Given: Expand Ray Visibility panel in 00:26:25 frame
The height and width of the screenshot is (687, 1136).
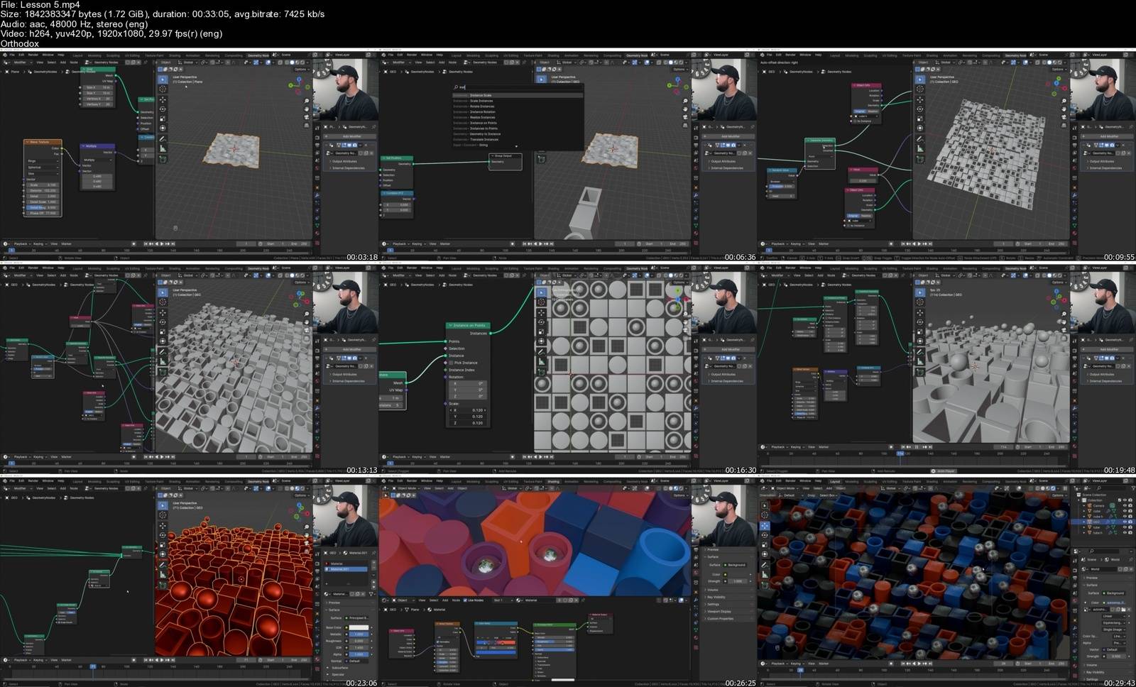Looking at the screenshot, I should coord(716,597).
